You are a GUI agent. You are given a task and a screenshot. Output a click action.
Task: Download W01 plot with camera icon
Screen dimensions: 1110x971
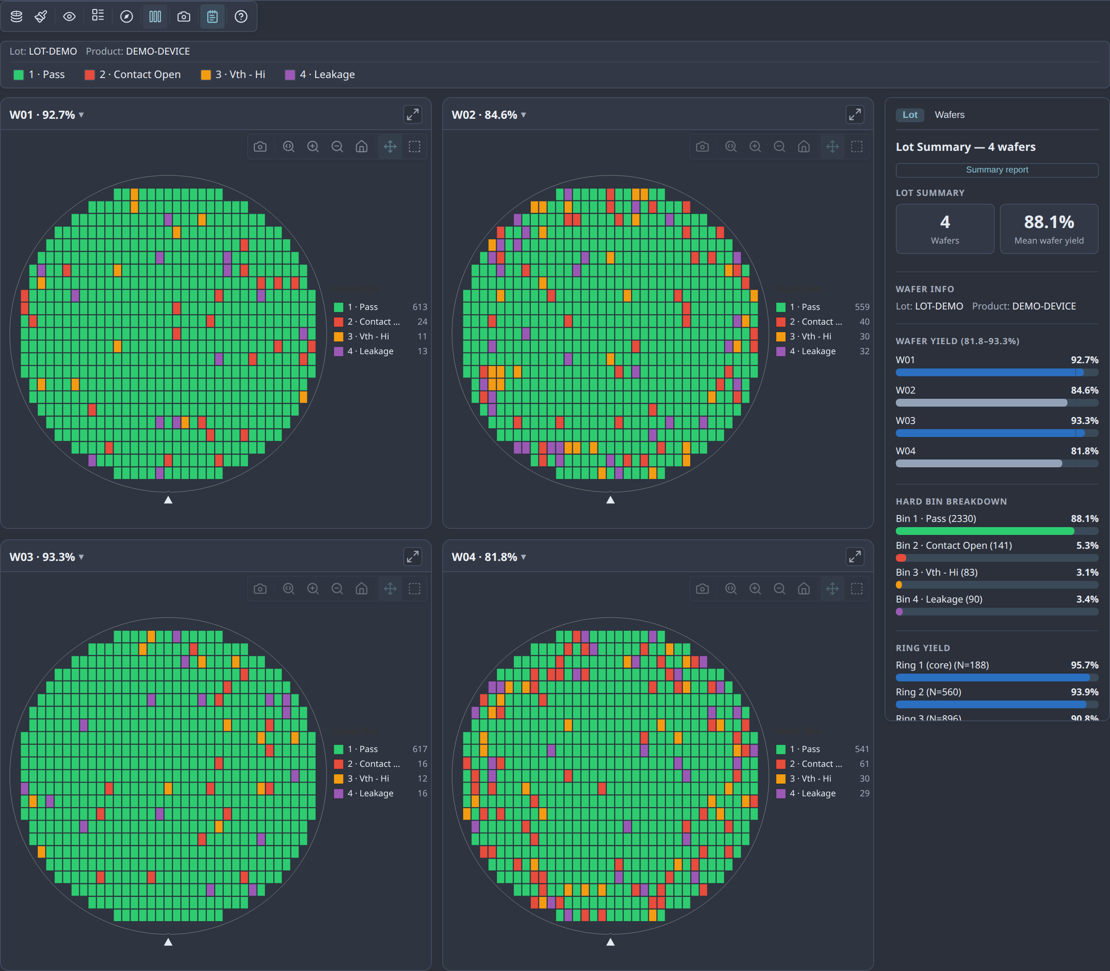(260, 147)
